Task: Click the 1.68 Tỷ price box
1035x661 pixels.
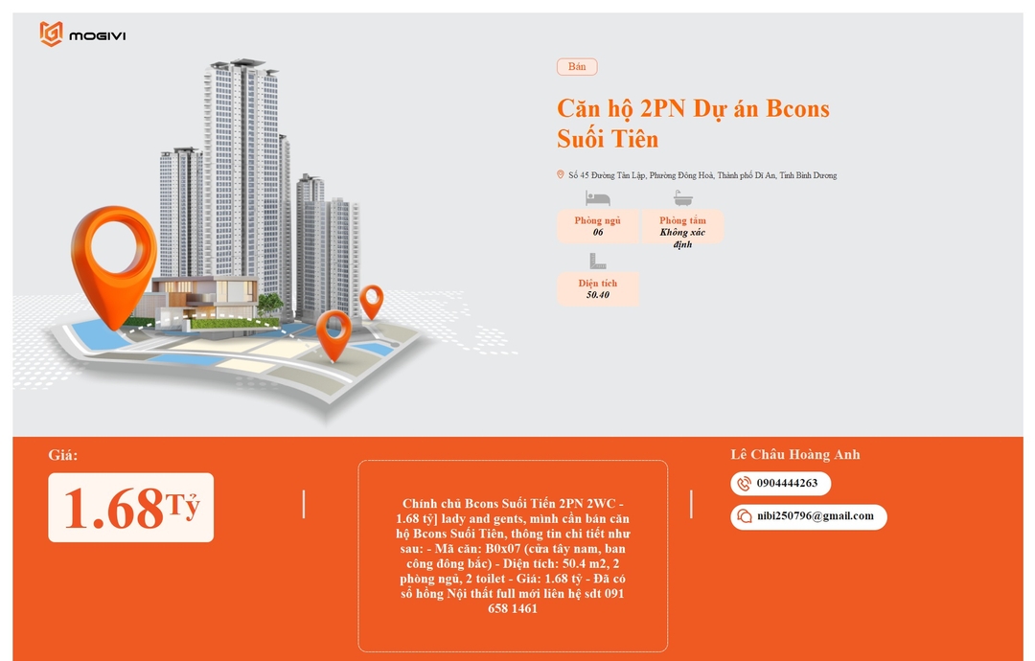Action: [130, 508]
